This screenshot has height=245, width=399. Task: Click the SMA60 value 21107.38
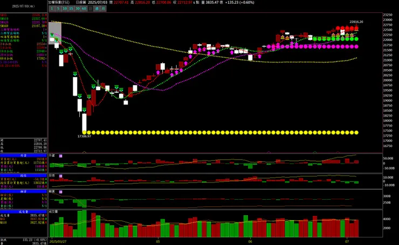click(39, 26)
